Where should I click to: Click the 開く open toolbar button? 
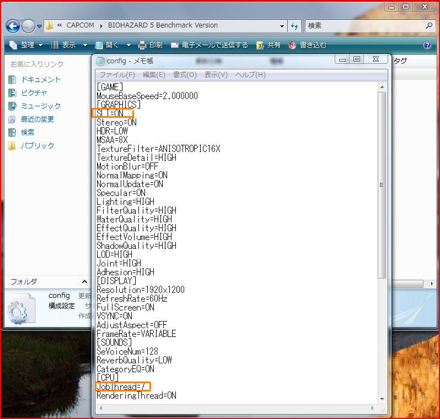[x=107, y=45]
